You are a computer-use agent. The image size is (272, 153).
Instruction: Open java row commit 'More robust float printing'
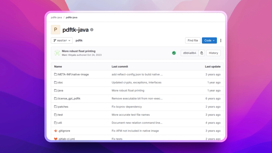[128, 90]
